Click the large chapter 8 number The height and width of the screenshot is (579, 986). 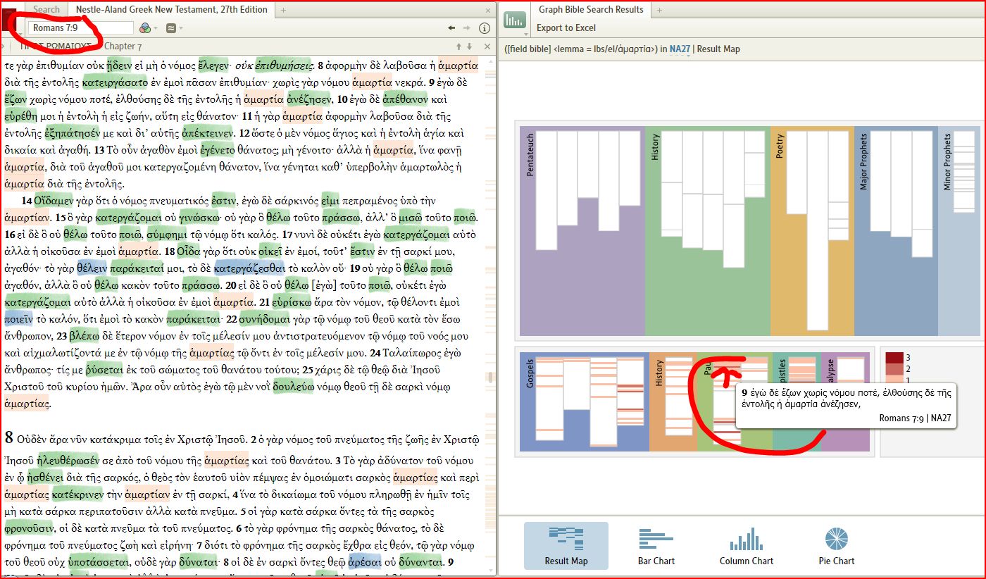[10, 437]
